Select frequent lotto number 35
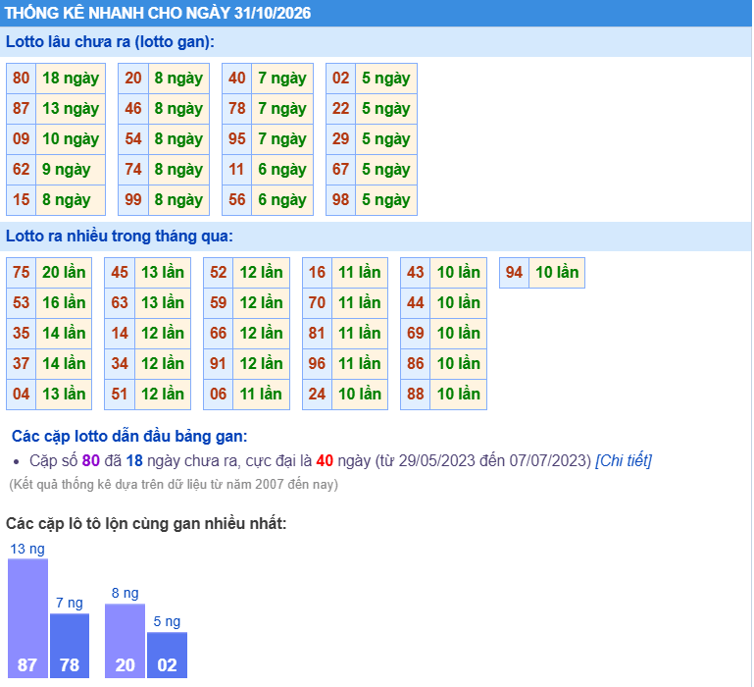 coord(22,333)
